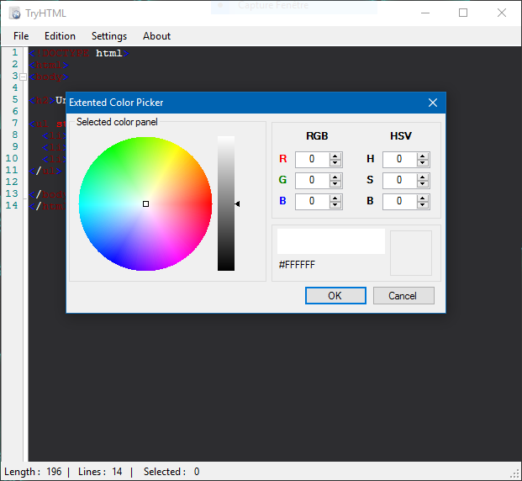This screenshot has height=481, width=522.
Task: Open the Settings menu
Action: pyautogui.click(x=109, y=36)
